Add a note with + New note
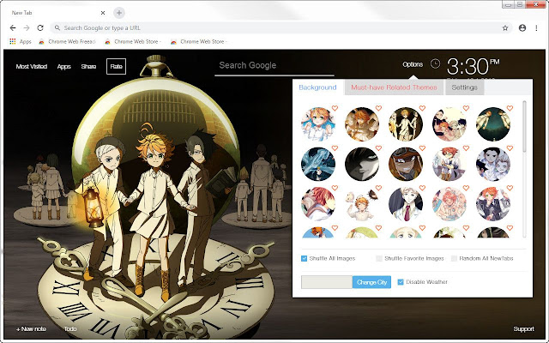Image resolution: width=549 pixels, height=343 pixels. 31,329
